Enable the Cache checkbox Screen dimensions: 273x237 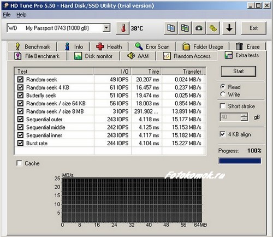point(19,163)
